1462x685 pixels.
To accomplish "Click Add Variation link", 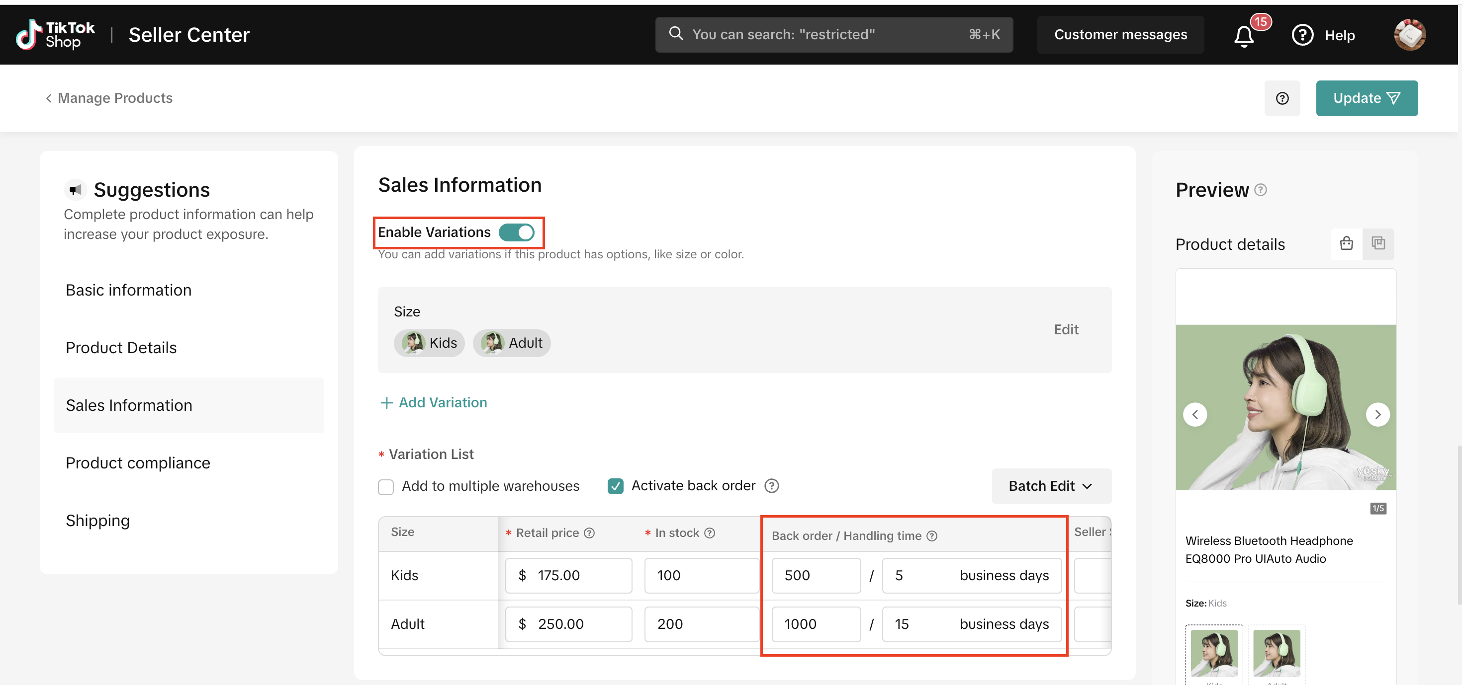I will point(434,403).
